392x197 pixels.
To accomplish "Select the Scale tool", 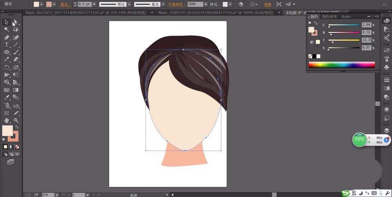I will 16,67.
